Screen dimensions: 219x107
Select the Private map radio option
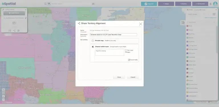pos(93,41)
